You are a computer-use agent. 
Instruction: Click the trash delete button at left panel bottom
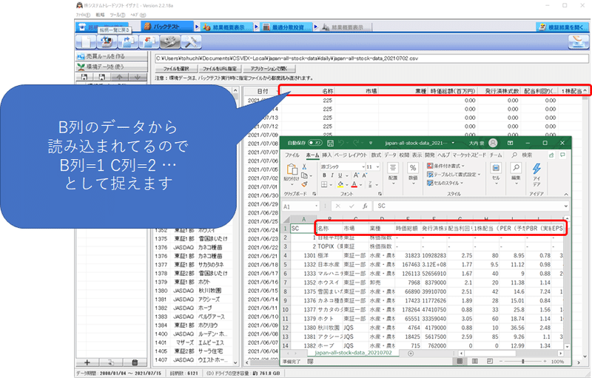(x=135, y=362)
